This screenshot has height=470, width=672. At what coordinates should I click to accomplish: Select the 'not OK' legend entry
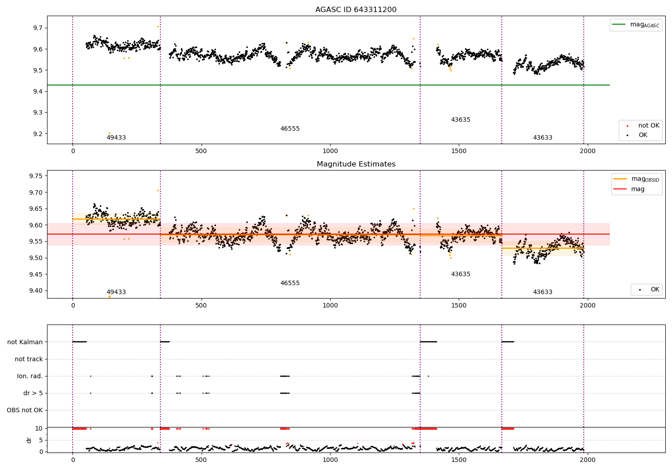point(643,126)
